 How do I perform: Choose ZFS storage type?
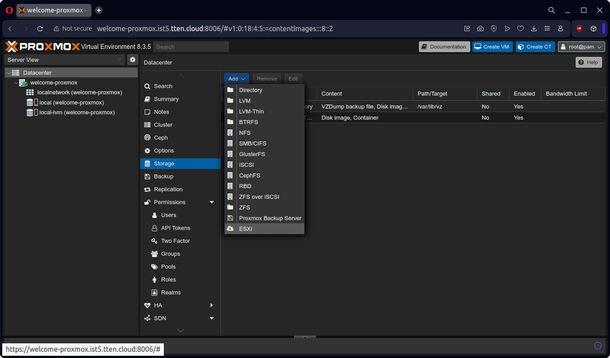click(x=264, y=207)
